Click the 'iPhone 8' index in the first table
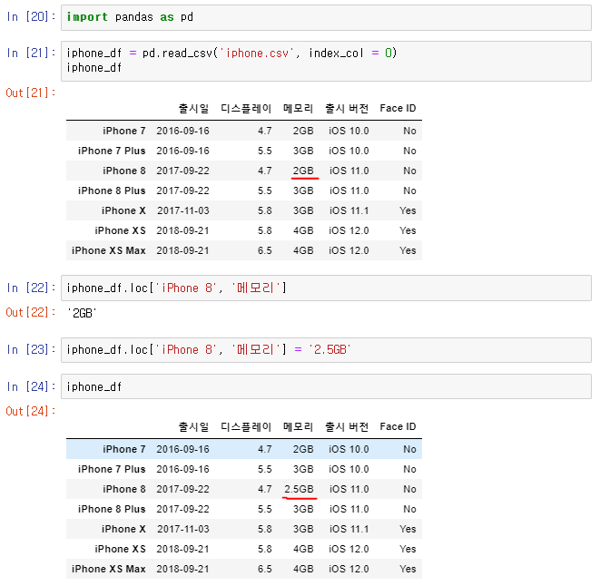Image resolution: width=600 pixels, height=586 pixels. 124,171
